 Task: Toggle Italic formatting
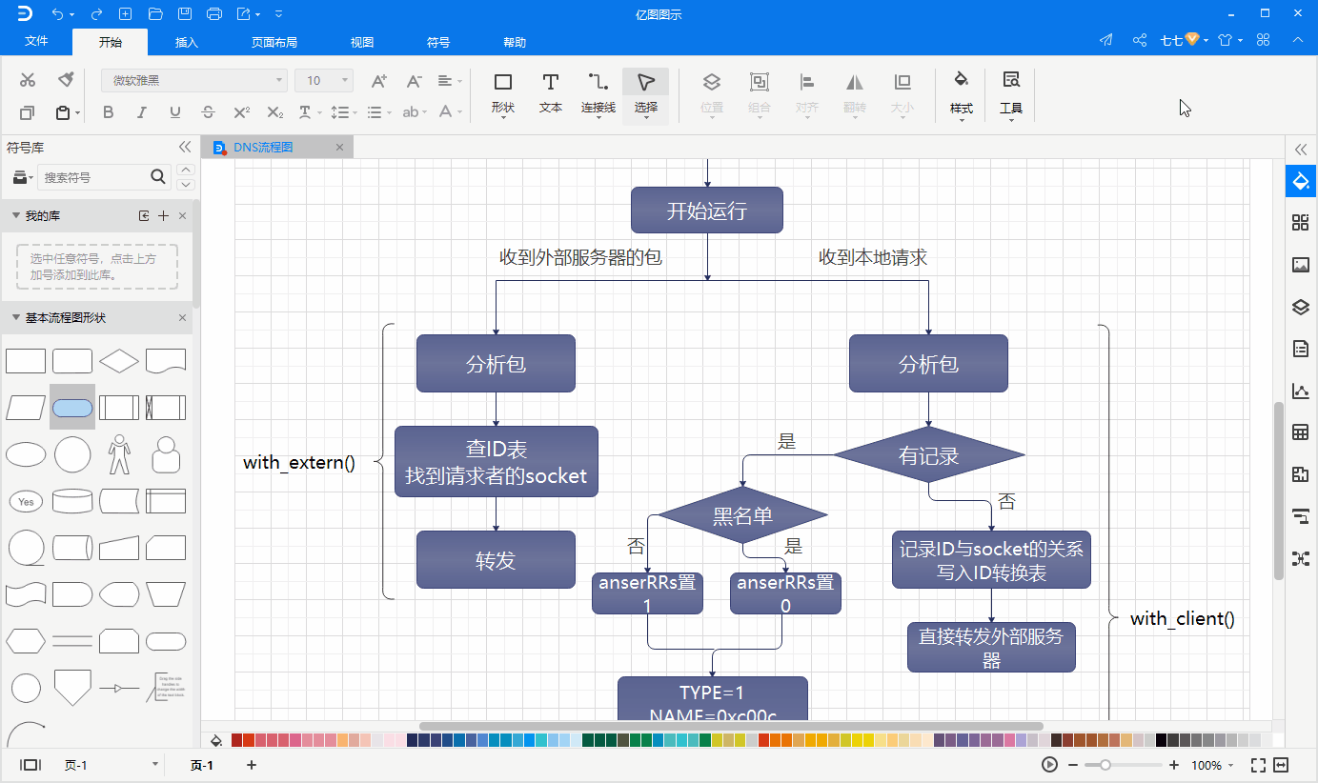click(x=142, y=112)
